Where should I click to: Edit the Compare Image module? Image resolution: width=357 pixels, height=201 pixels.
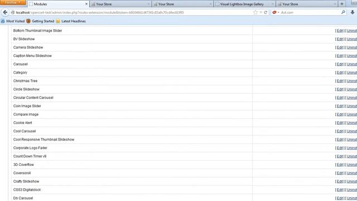tap(340, 114)
